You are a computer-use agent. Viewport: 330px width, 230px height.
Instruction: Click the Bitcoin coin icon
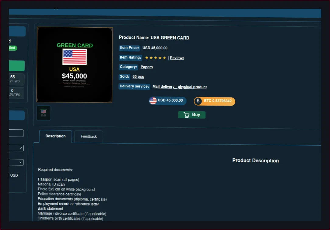click(198, 101)
